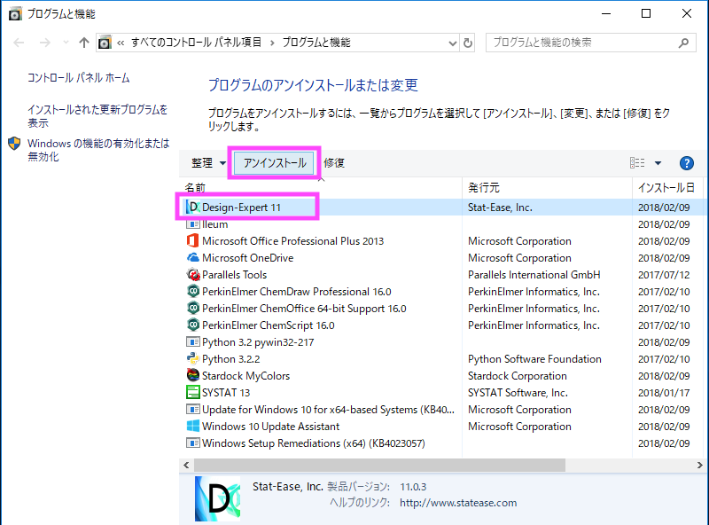
Task: Click Python Software Foundation publisher cell
Action: (x=534, y=359)
